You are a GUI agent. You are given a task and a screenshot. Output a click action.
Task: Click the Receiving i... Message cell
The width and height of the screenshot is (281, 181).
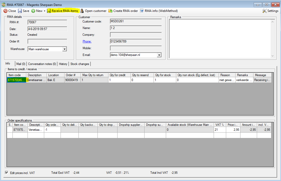[x=262, y=80]
